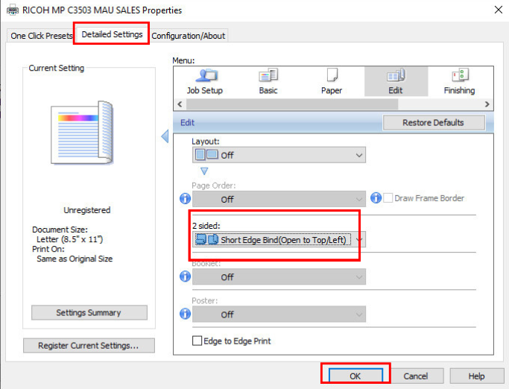Click the document preview thumbnail
Viewport: 509px width, 389px height.
pyautogui.click(x=82, y=133)
